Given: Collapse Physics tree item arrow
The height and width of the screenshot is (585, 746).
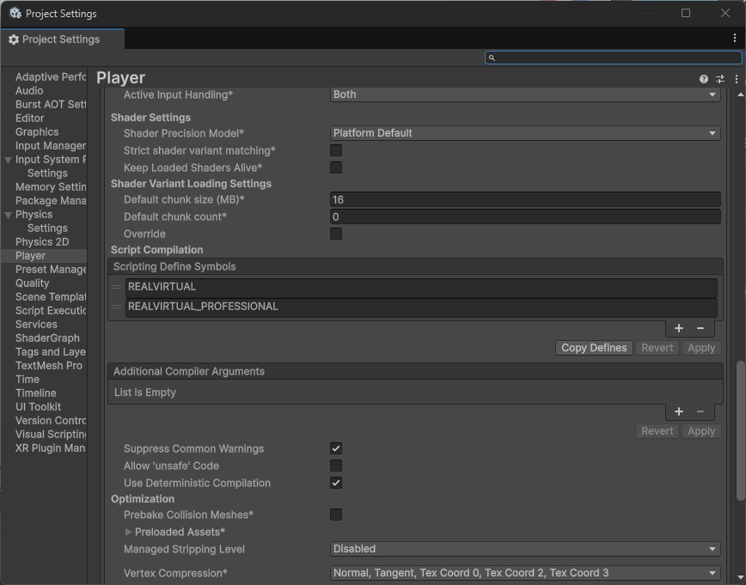Looking at the screenshot, I should (x=8, y=215).
